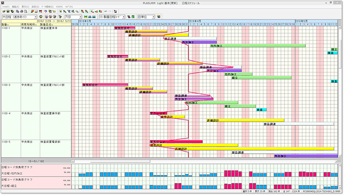Open the 大日程 (進捗あり) dropdown
344x195 pixels.
[x=35, y=17]
